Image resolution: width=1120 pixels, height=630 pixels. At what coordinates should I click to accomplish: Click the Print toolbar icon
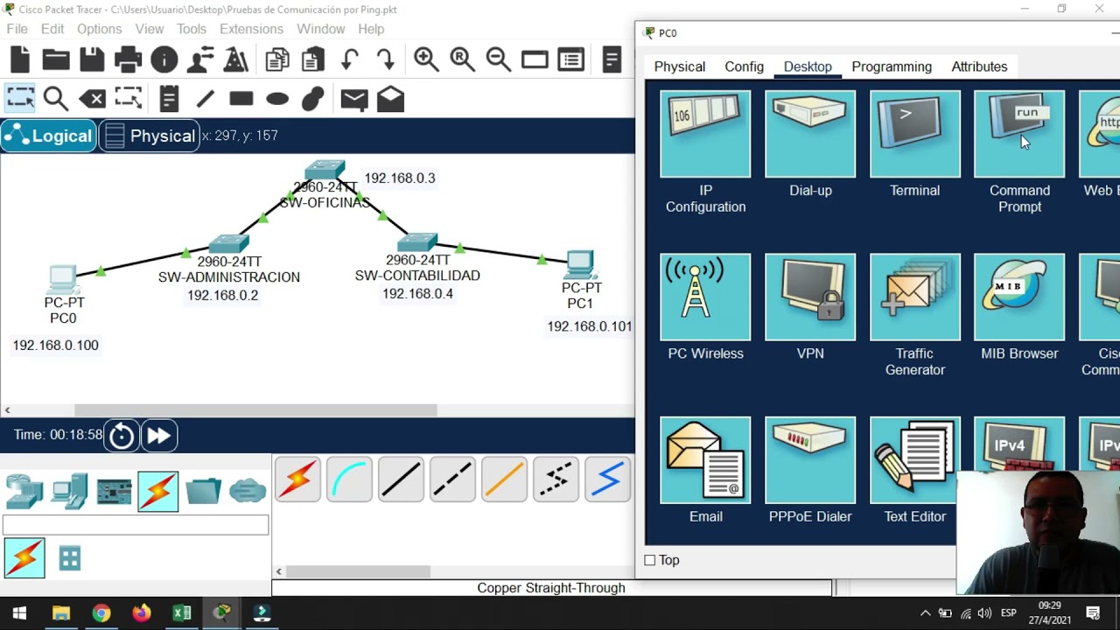click(128, 59)
